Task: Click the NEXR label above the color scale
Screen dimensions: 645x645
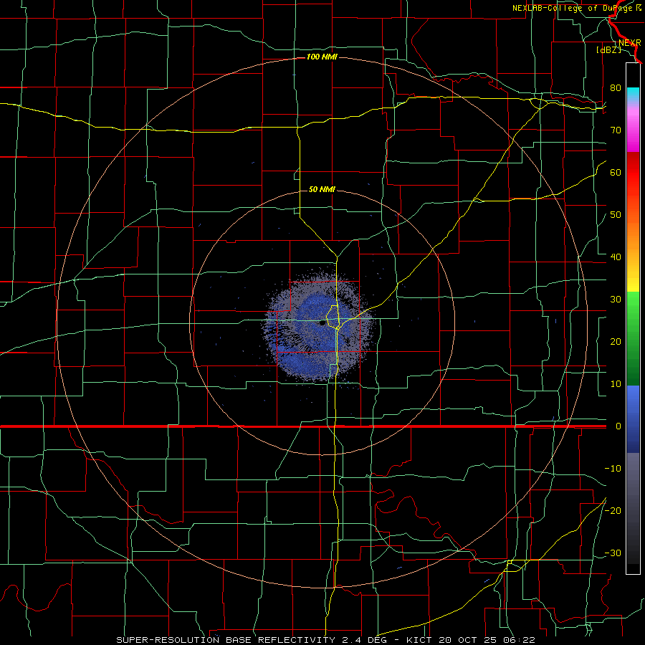Action: (x=629, y=43)
